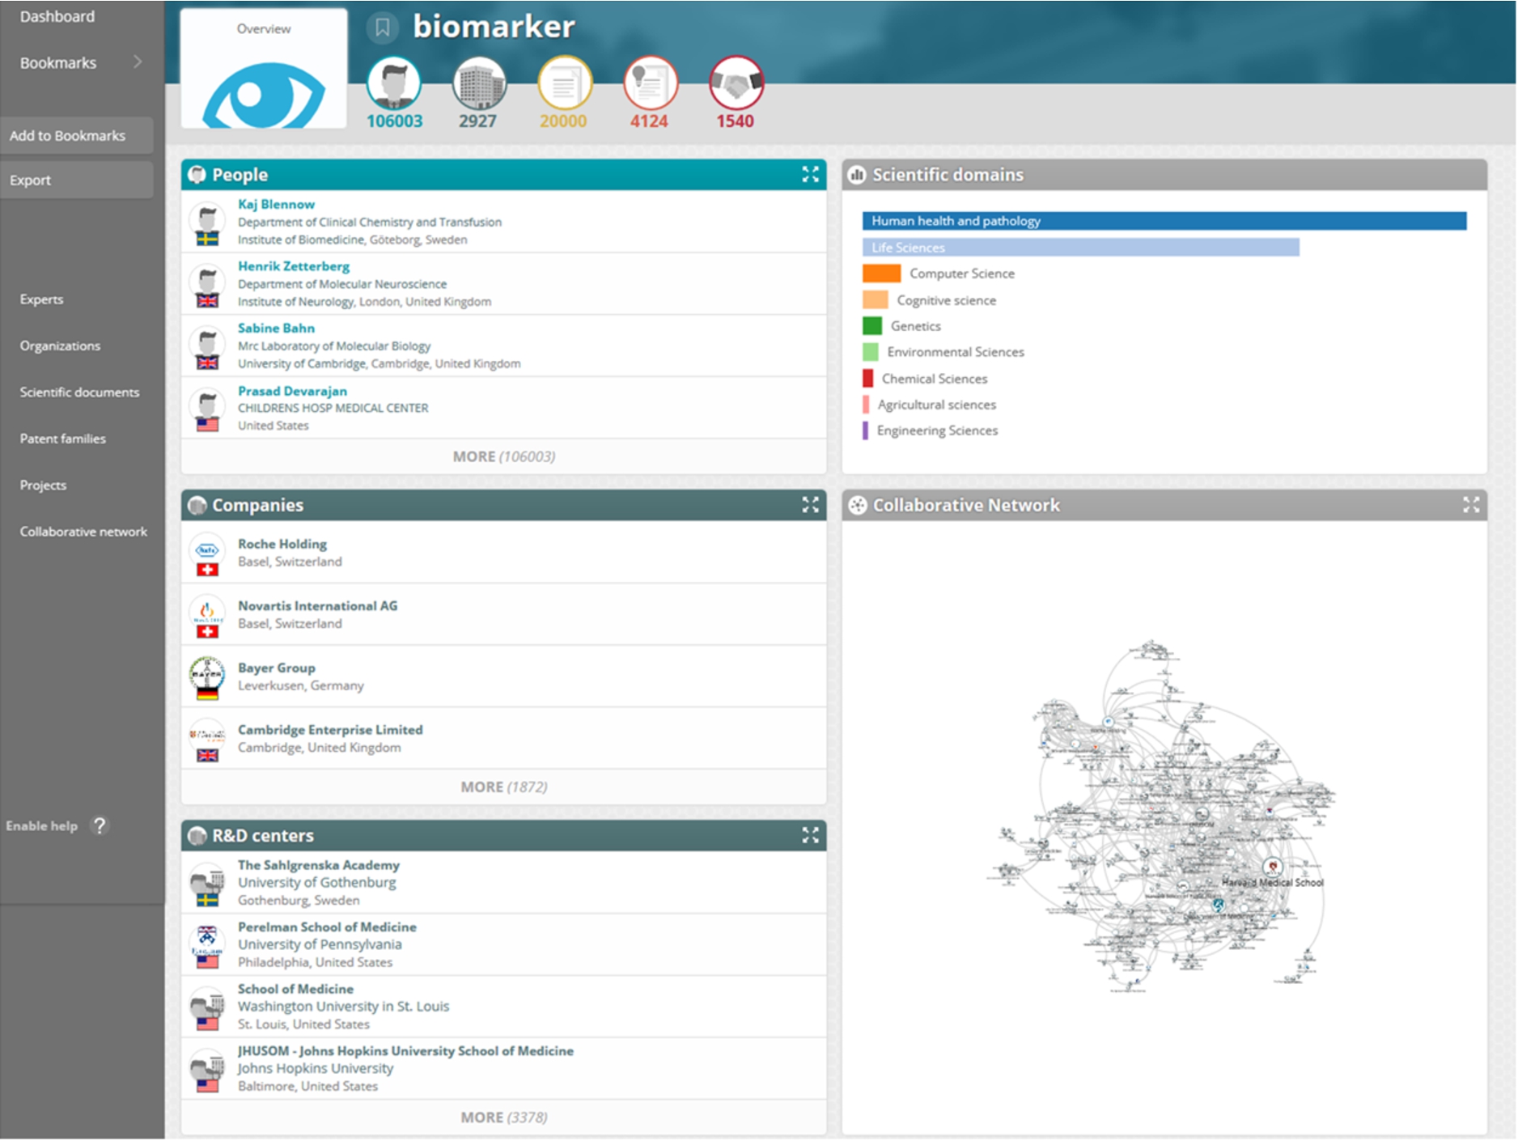Image resolution: width=1518 pixels, height=1141 pixels.
Task: Click the red Chemical Sciences swatch
Action: point(867,378)
